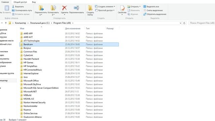This screenshot has width=215, height=121.
Task: Click Copy path (Скопировать путь)
Action: click(x=22, y=10)
